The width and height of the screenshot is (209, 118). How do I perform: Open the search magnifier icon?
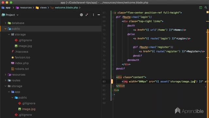coord(206,8)
